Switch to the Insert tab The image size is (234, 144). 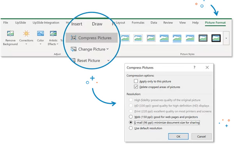click(x=76, y=24)
